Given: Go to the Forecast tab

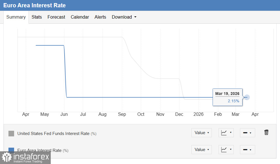Looking at the screenshot, I should click(56, 17).
